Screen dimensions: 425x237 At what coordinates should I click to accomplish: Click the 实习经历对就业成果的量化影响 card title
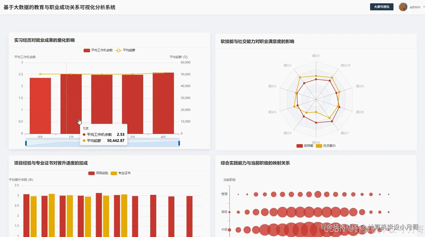[44, 40]
